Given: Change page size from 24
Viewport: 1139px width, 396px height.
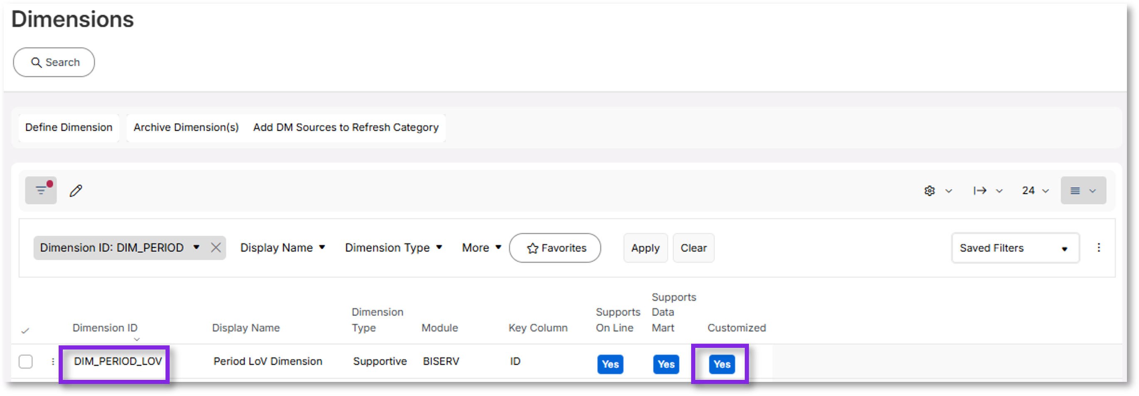Looking at the screenshot, I should pos(1035,190).
